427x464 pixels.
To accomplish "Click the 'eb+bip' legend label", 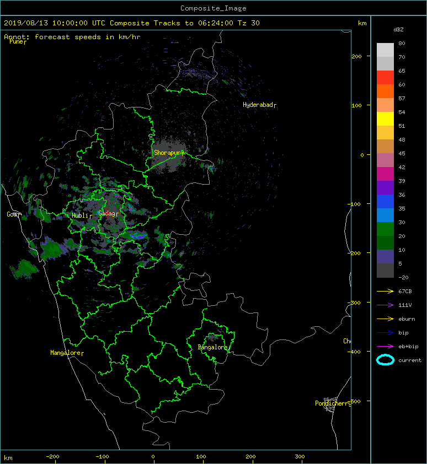I will [x=408, y=347].
